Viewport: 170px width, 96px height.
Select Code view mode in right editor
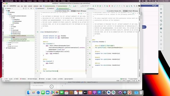point(125,11)
